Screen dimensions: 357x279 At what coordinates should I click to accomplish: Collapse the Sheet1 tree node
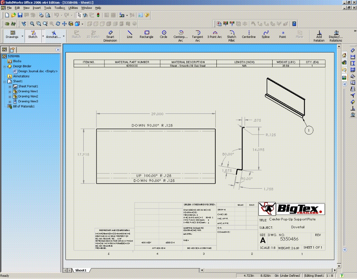4,81
